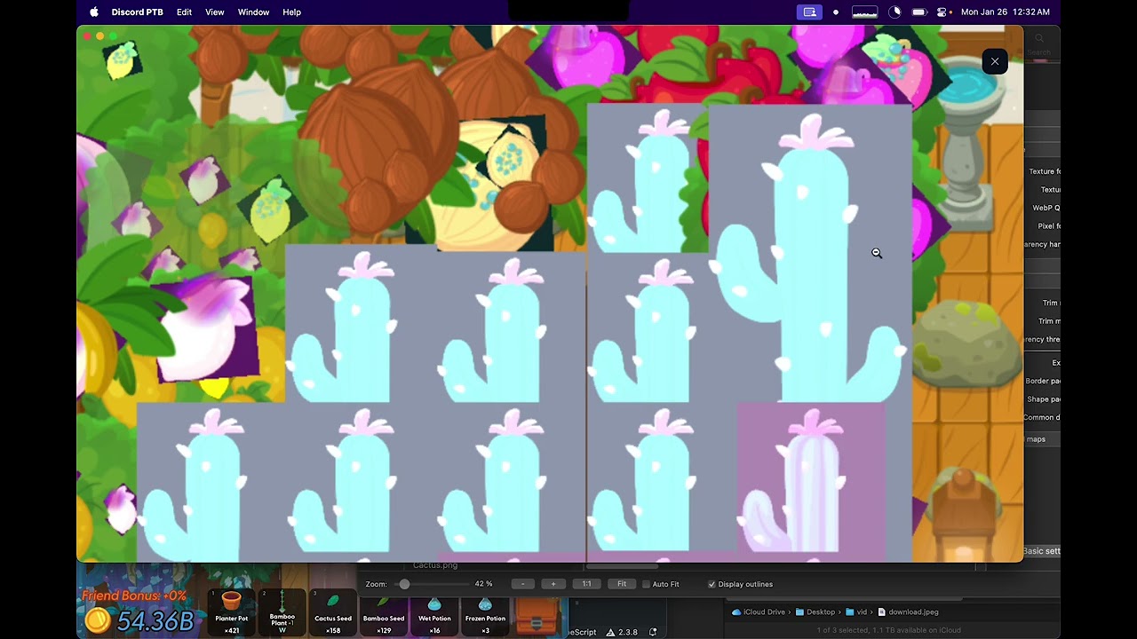Click the Search magnifier icon at top right

pyautogui.click(x=1039, y=39)
